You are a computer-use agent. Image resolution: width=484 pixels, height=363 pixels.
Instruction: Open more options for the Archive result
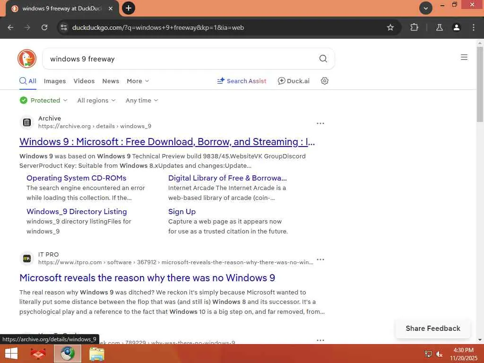pos(320,123)
